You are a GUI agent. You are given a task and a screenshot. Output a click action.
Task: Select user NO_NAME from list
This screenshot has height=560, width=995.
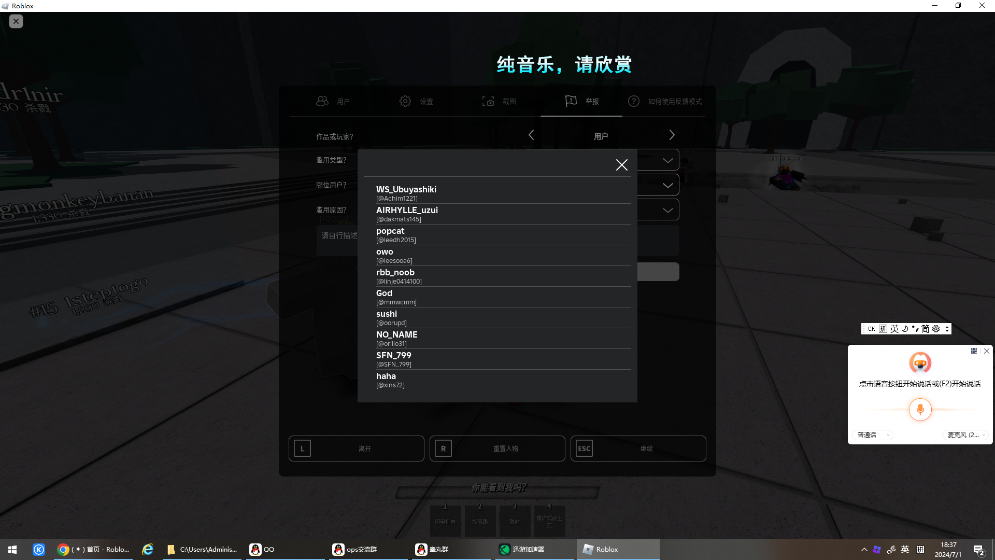coord(503,338)
